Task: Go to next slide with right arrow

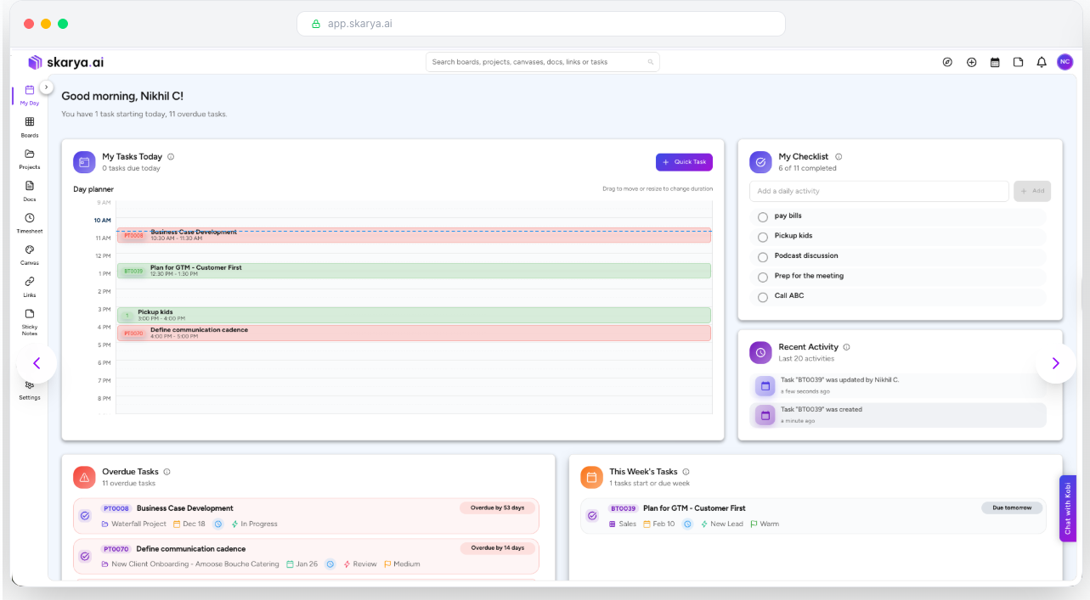Action: (x=1055, y=363)
